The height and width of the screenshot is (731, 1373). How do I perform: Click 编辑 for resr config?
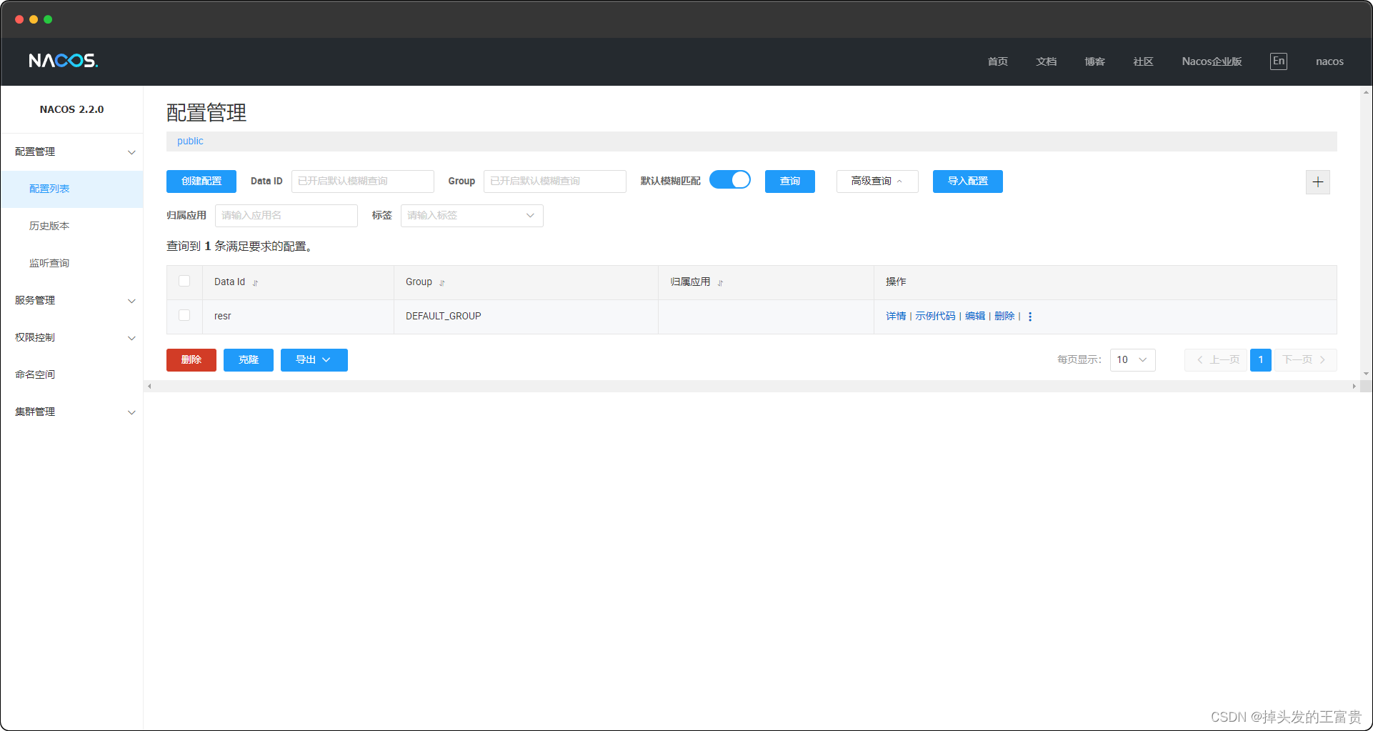coord(975,316)
